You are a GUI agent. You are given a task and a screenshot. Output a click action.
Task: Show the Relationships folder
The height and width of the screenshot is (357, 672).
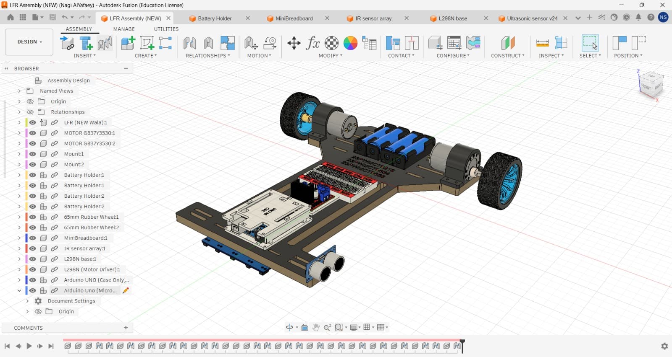[x=30, y=112]
